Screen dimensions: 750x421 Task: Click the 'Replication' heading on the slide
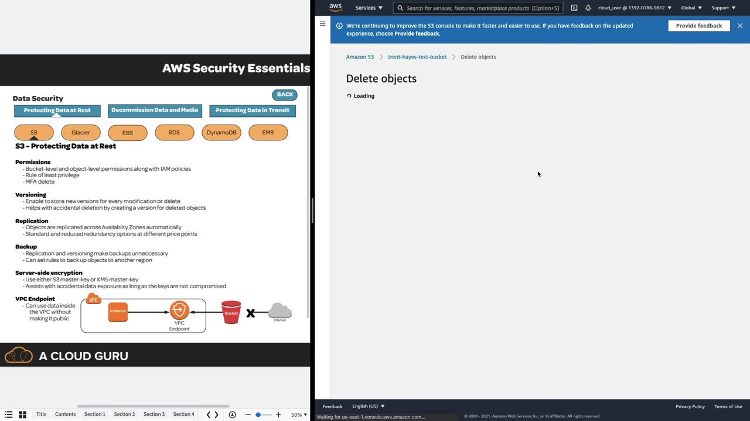(32, 221)
